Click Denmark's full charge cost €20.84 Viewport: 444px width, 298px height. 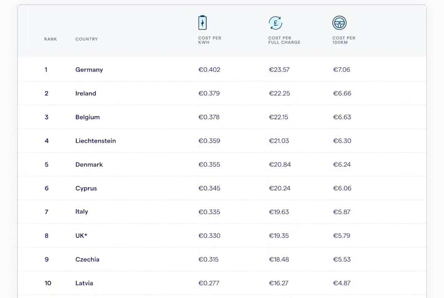(x=280, y=164)
